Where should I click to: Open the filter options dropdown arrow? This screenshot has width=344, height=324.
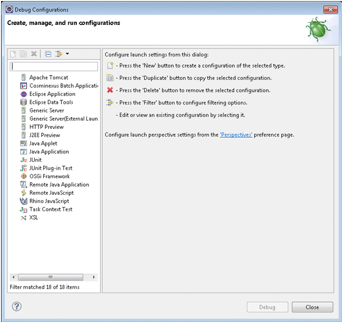[68, 54]
